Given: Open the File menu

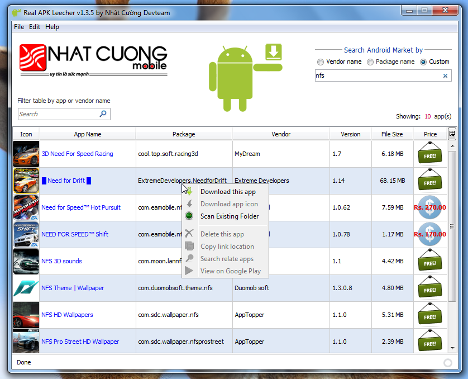Looking at the screenshot, I should 19,27.
